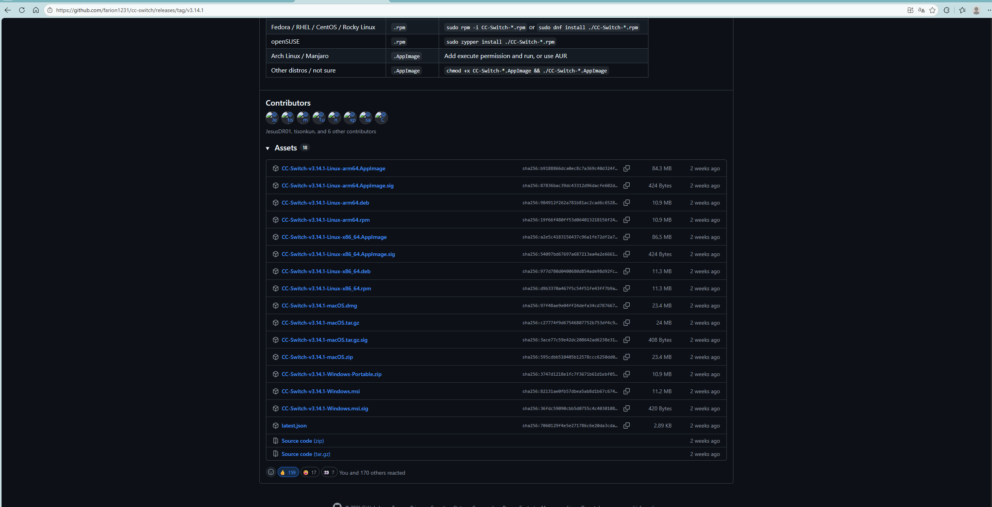Click the translate page icon in address bar

tap(921, 10)
